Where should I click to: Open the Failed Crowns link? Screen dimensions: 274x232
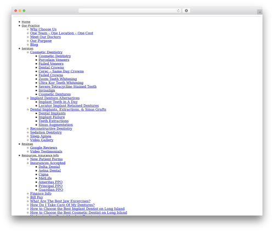tap(51, 75)
